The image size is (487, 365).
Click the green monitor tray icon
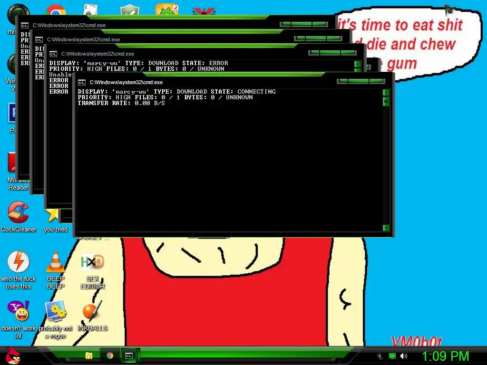click(x=392, y=356)
